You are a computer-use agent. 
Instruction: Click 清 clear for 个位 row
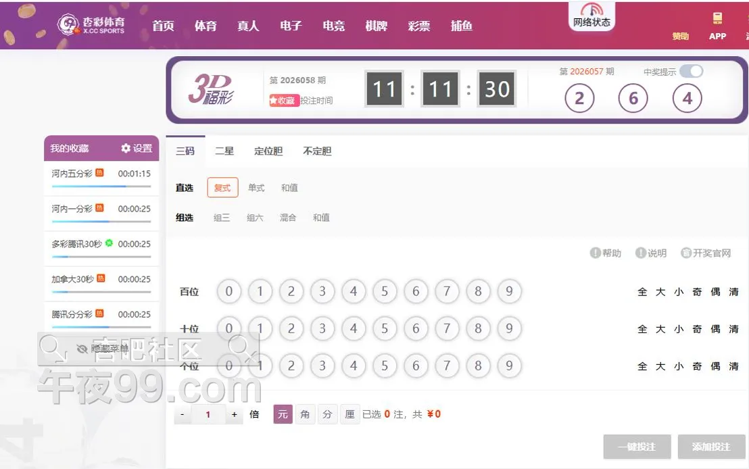[x=733, y=366]
